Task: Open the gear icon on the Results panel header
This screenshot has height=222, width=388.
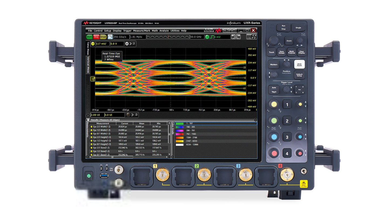Action: click(x=88, y=120)
